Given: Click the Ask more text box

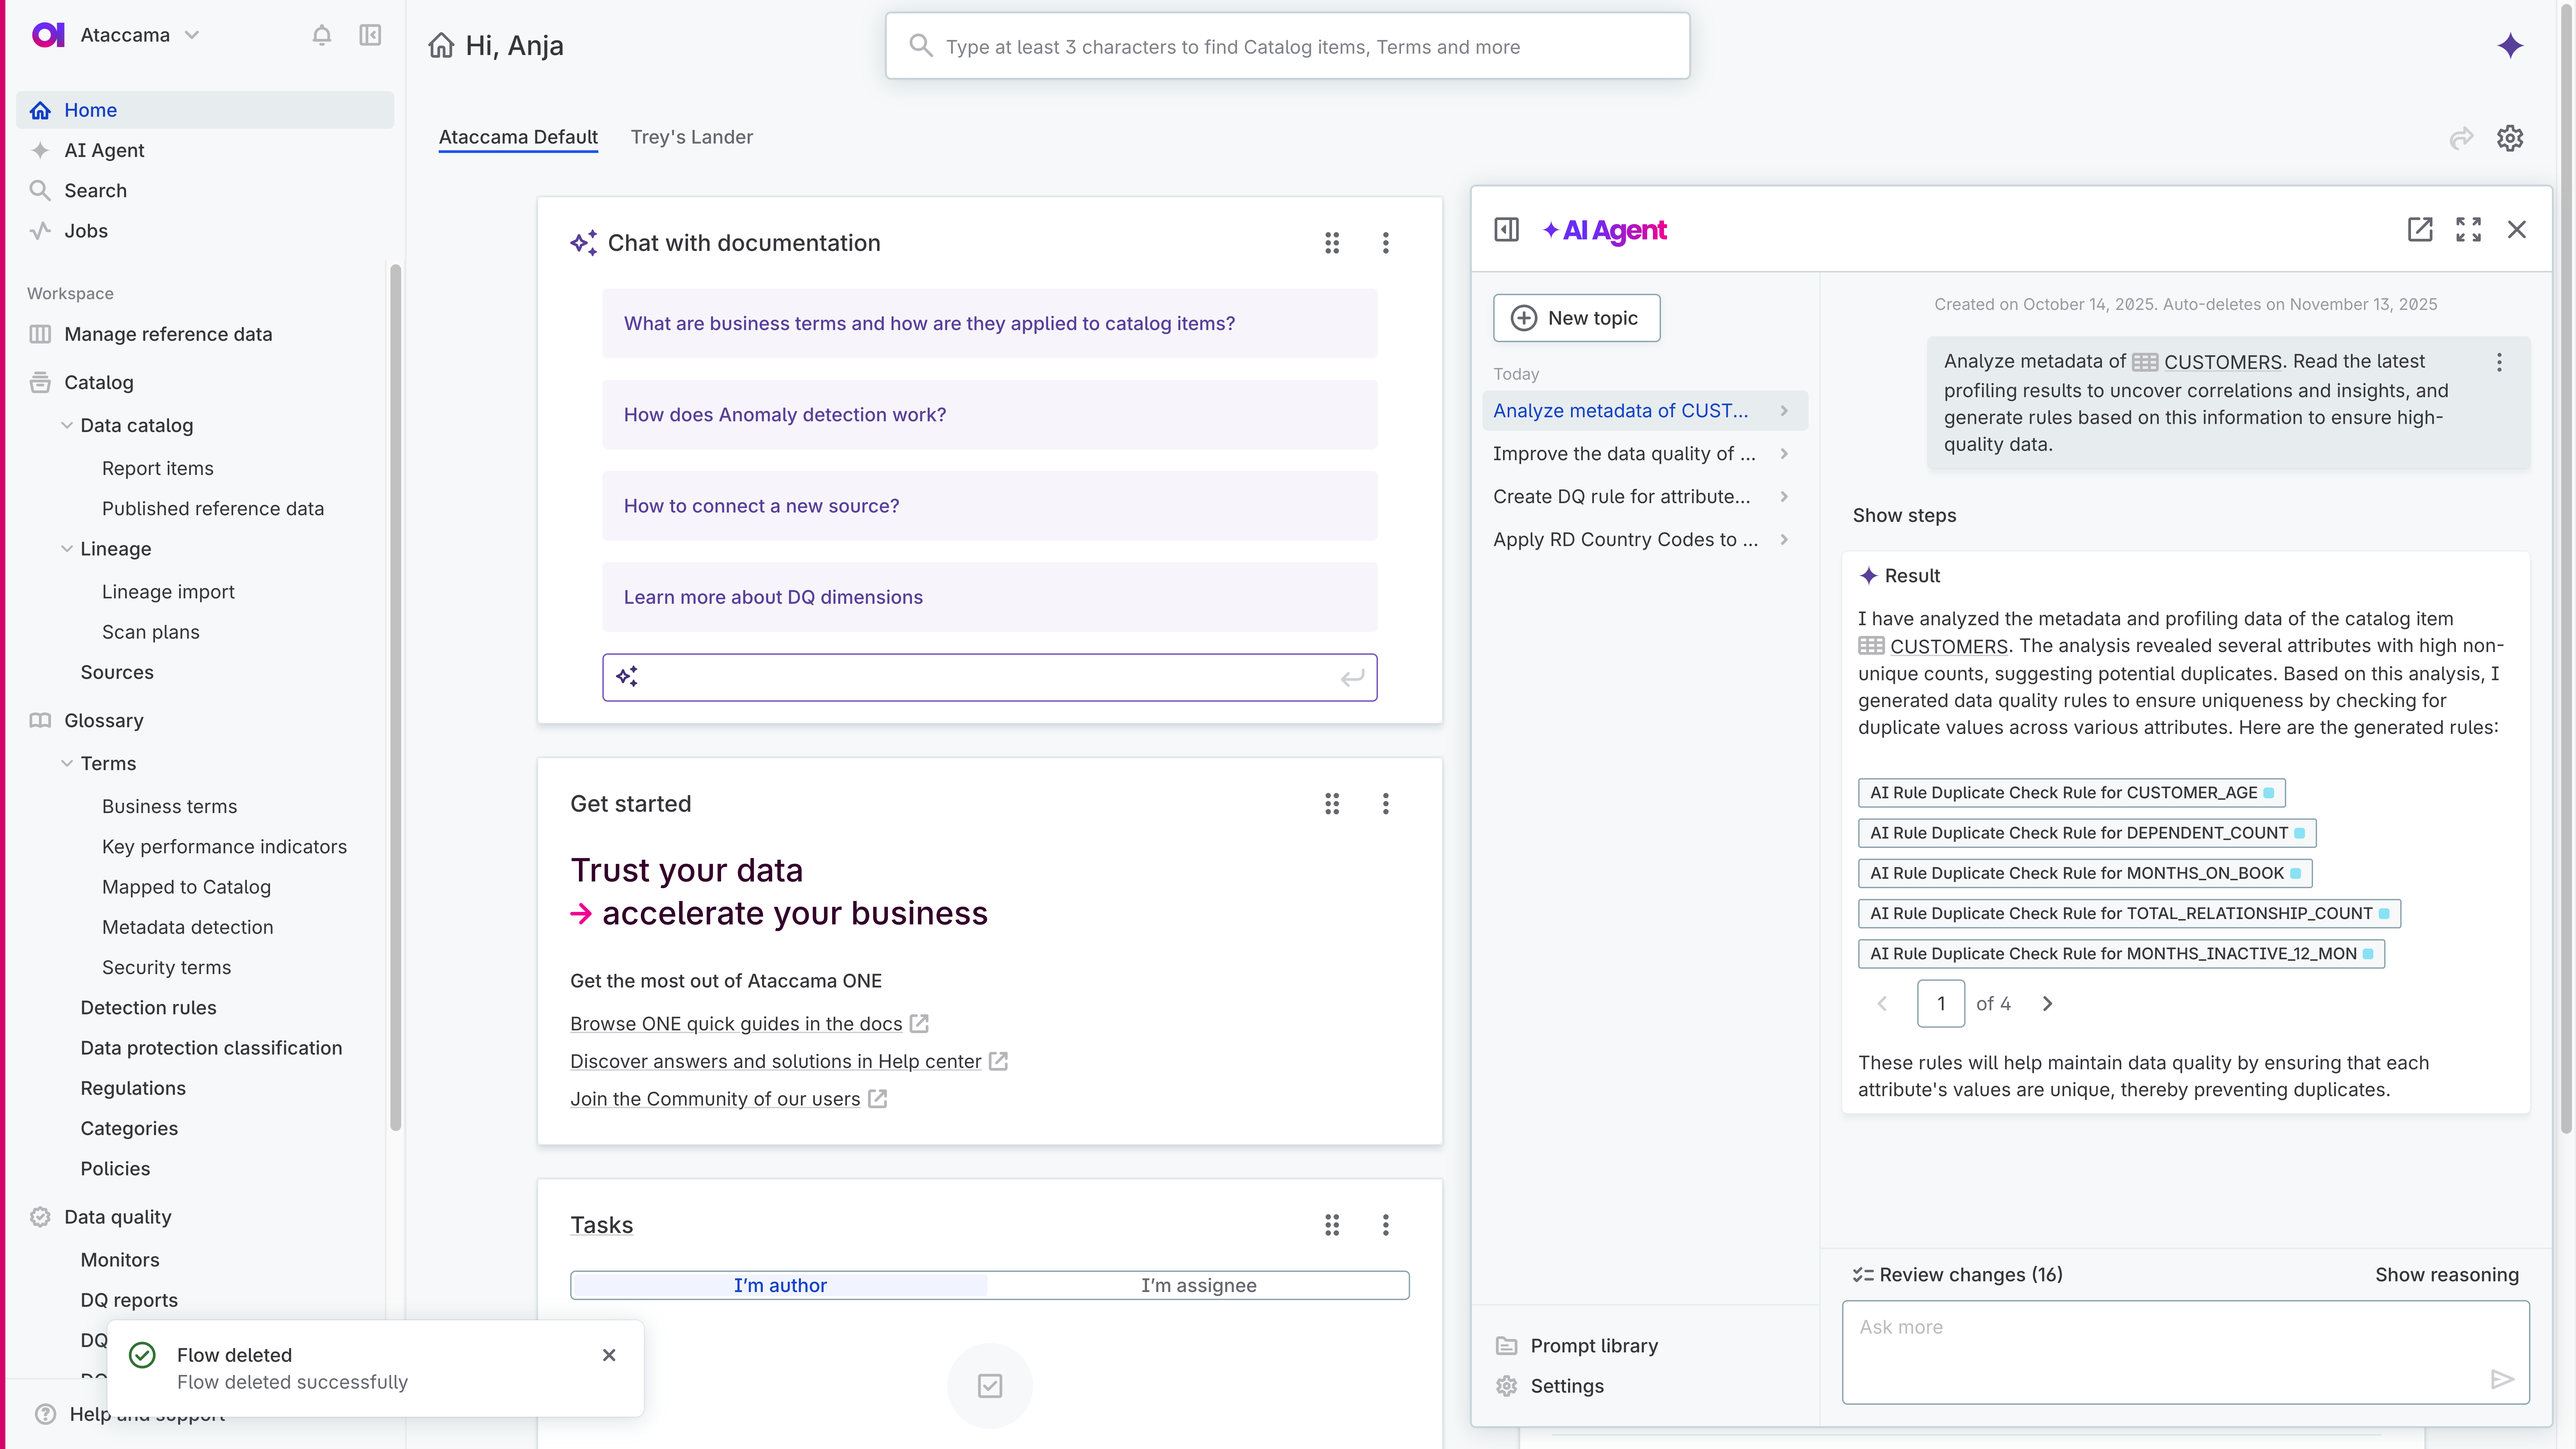Looking at the screenshot, I should click(x=2186, y=1352).
